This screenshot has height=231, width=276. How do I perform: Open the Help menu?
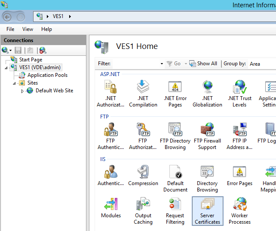46,29
